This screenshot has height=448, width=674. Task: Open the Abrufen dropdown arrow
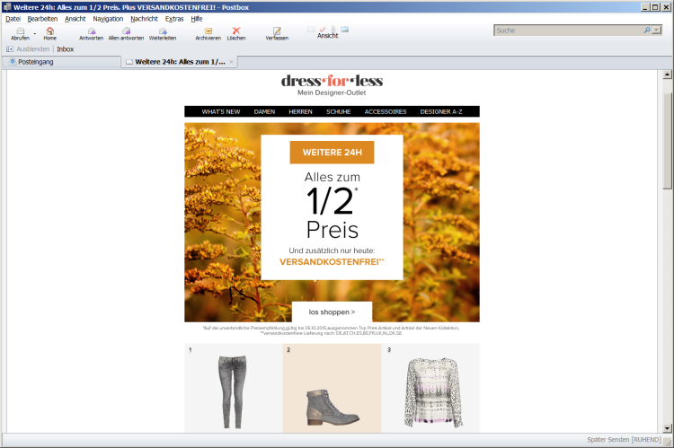click(34, 32)
